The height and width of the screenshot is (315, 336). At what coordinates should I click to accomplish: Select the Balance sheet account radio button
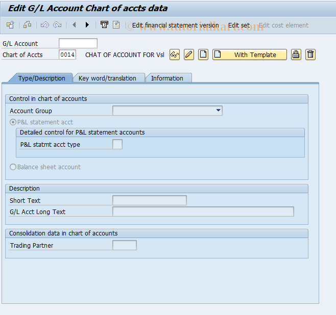[x=13, y=167]
